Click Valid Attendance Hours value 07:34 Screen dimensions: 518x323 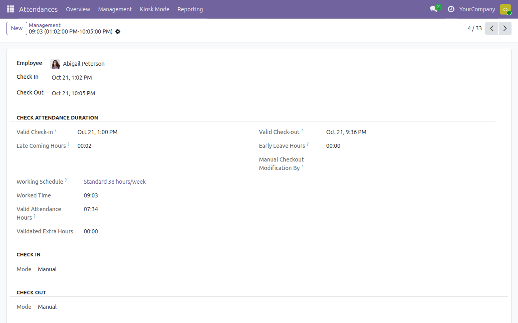point(91,209)
